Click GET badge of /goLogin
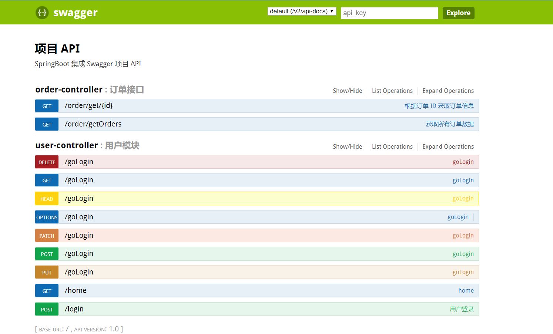 click(47, 180)
